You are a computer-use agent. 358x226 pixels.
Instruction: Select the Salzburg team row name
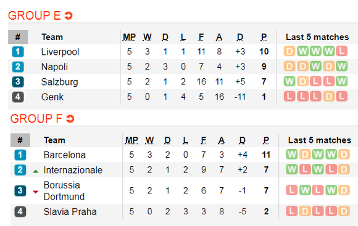(x=60, y=82)
